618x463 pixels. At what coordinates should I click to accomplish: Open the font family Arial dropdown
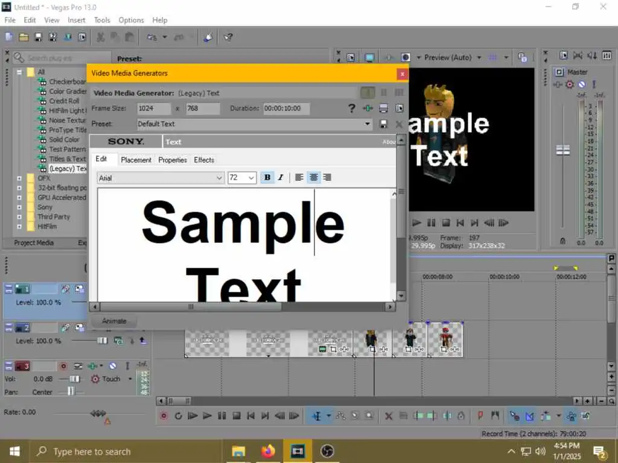click(x=219, y=178)
